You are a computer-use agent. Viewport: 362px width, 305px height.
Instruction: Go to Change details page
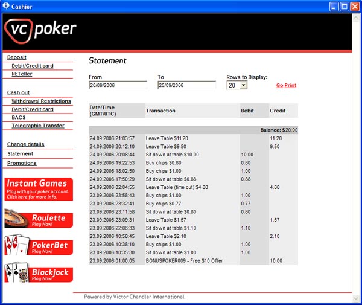tap(25, 144)
